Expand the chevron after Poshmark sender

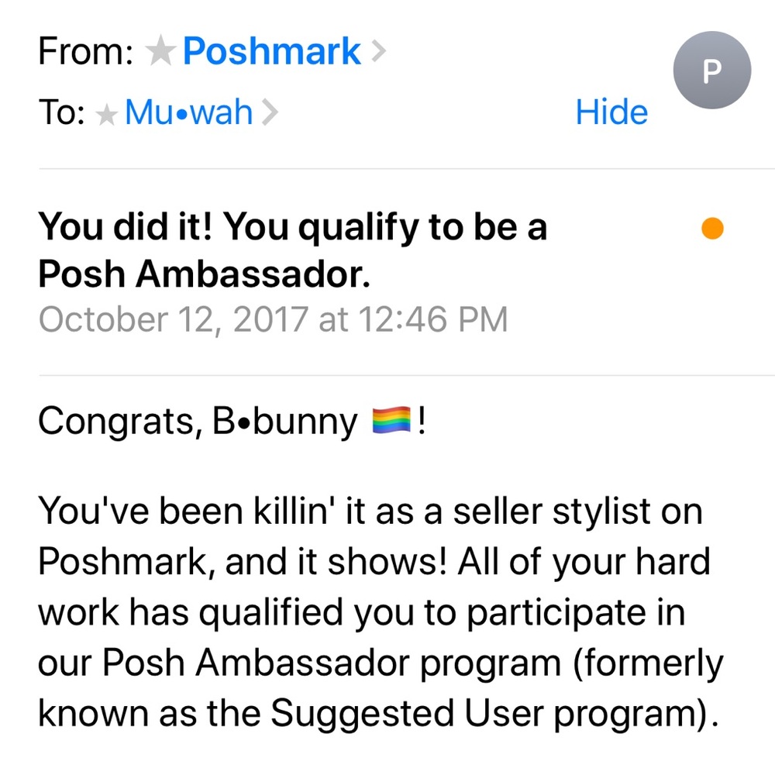tap(378, 52)
